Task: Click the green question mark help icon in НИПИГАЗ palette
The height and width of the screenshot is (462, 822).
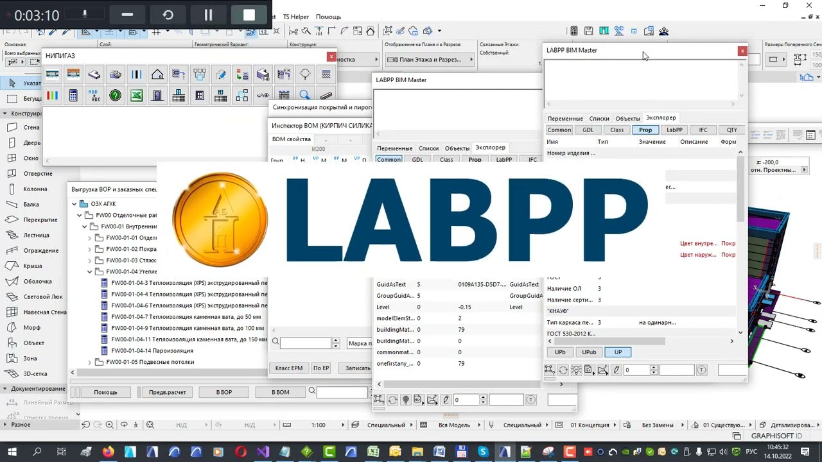Action: [x=116, y=96]
